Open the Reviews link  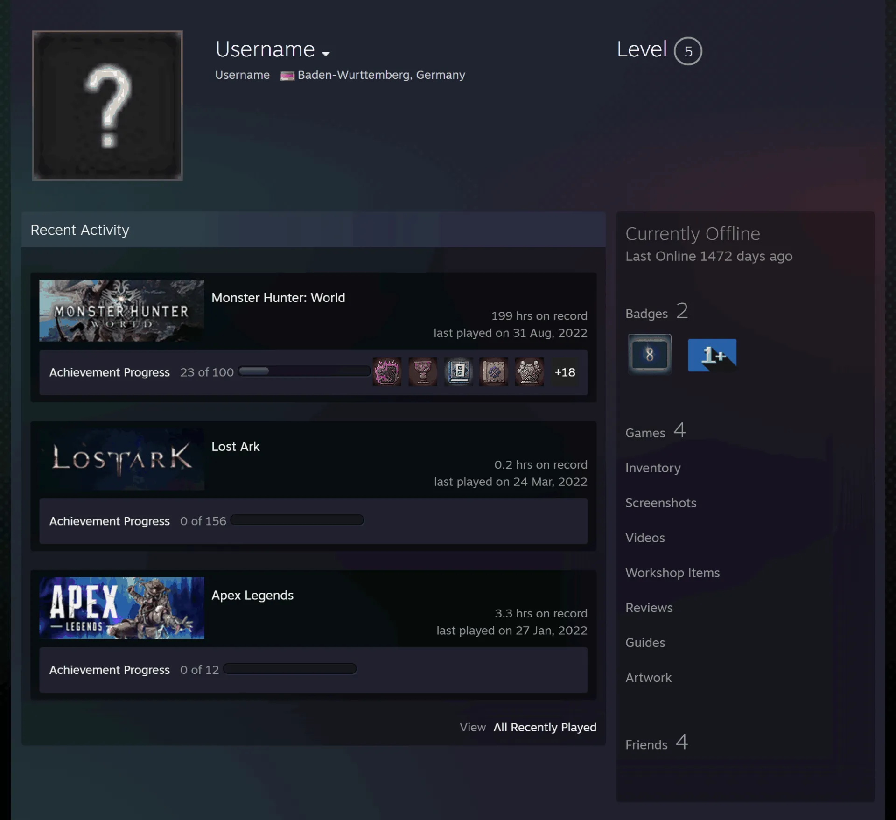649,608
